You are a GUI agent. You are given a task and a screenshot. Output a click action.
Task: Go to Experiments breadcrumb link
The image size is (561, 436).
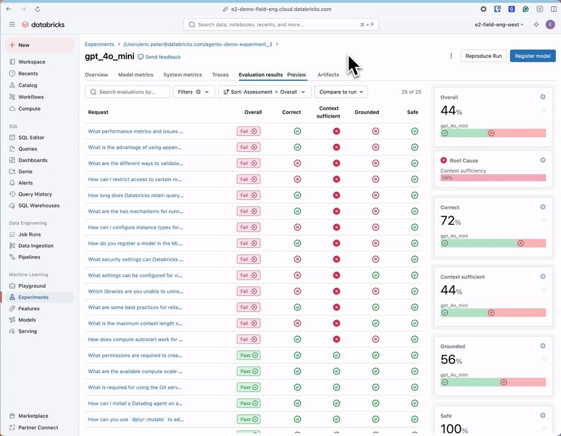point(100,44)
